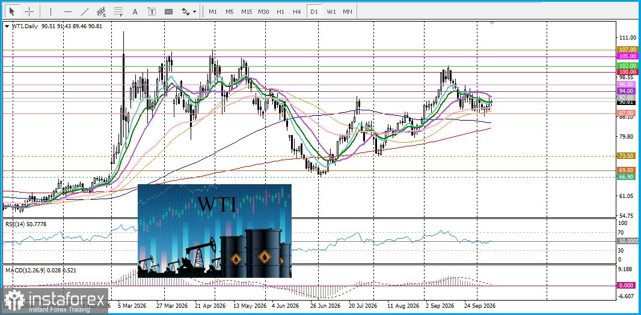
Task: Click the 11 Aug 2026 date label
Action: coord(403,305)
